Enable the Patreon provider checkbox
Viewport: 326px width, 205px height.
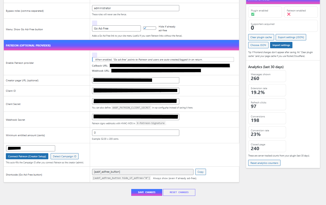[x=94, y=54]
